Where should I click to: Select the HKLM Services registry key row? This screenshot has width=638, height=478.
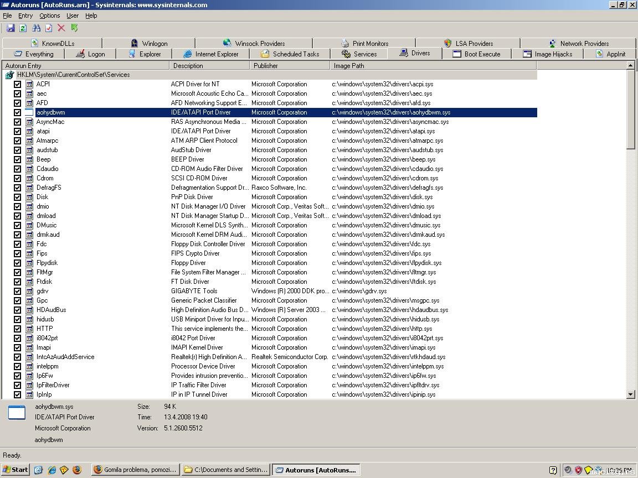pos(73,75)
